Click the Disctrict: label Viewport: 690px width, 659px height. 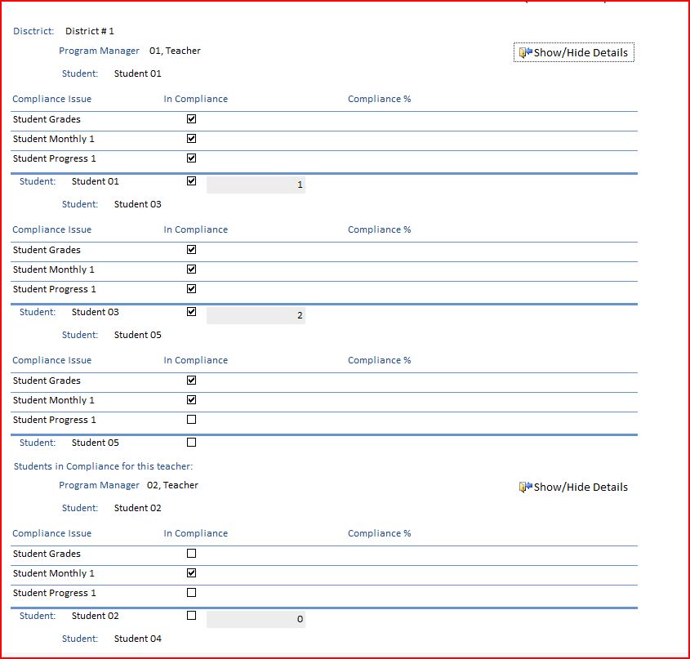pos(33,31)
